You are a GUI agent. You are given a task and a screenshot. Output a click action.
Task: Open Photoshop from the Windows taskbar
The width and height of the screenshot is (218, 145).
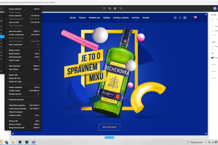[27, 142]
